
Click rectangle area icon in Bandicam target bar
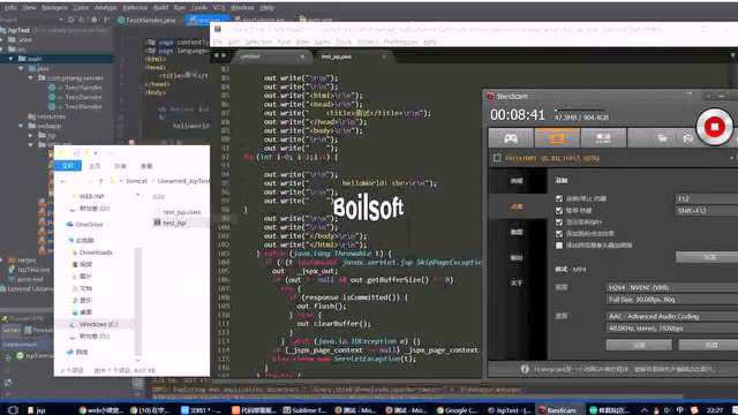pos(496,157)
